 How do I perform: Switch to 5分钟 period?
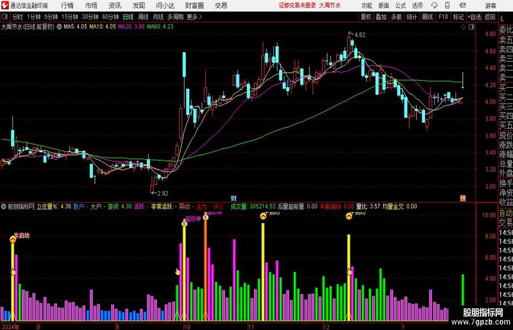click(x=51, y=17)
